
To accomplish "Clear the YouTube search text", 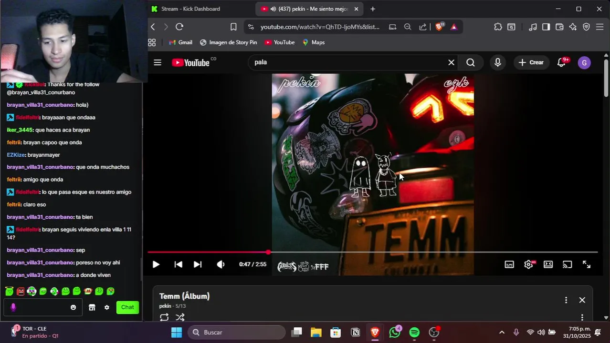I will 451,62.
